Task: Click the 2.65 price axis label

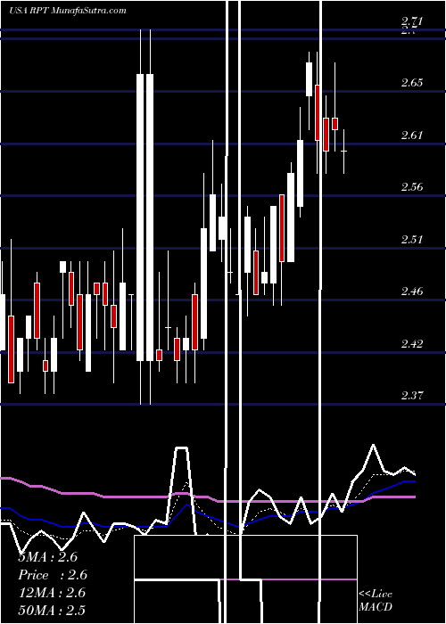Action: (412, 83)
